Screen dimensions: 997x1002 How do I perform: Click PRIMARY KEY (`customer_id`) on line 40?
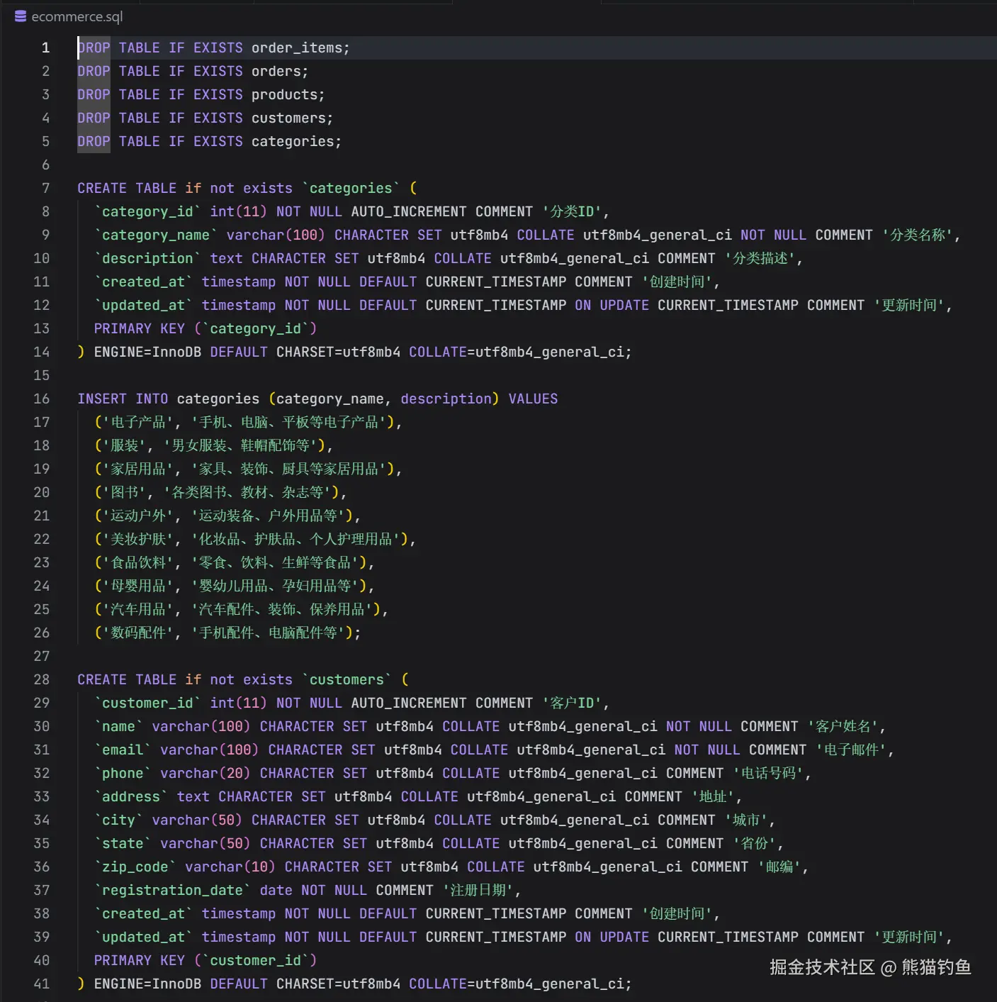click(x=205, y=960)
